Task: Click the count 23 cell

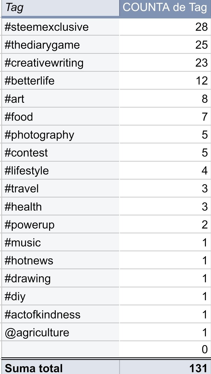Action: click(165, 63)
